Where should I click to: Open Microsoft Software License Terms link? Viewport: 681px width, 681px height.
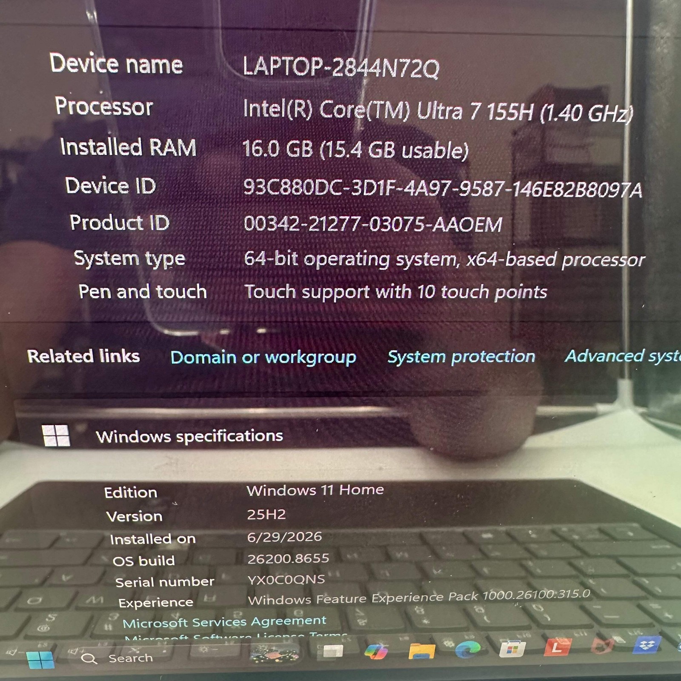point(235,636)
